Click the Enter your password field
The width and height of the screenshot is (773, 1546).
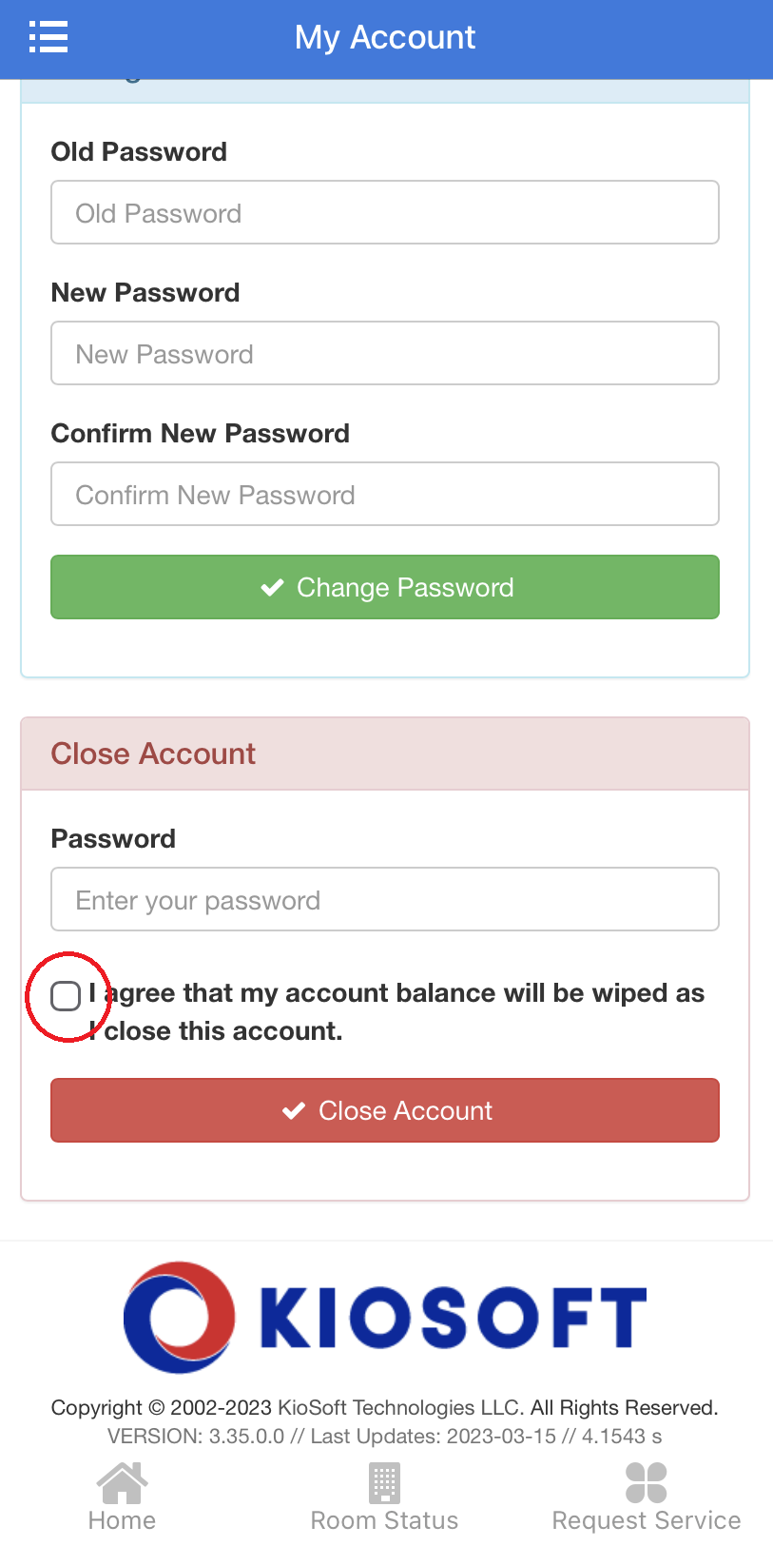click(384, 898)
